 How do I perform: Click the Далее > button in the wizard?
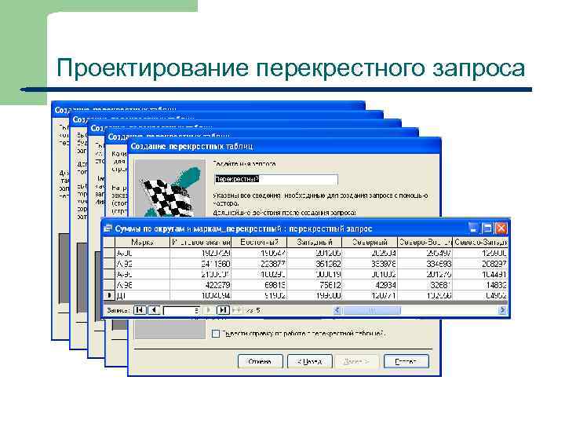pos(356,361)
